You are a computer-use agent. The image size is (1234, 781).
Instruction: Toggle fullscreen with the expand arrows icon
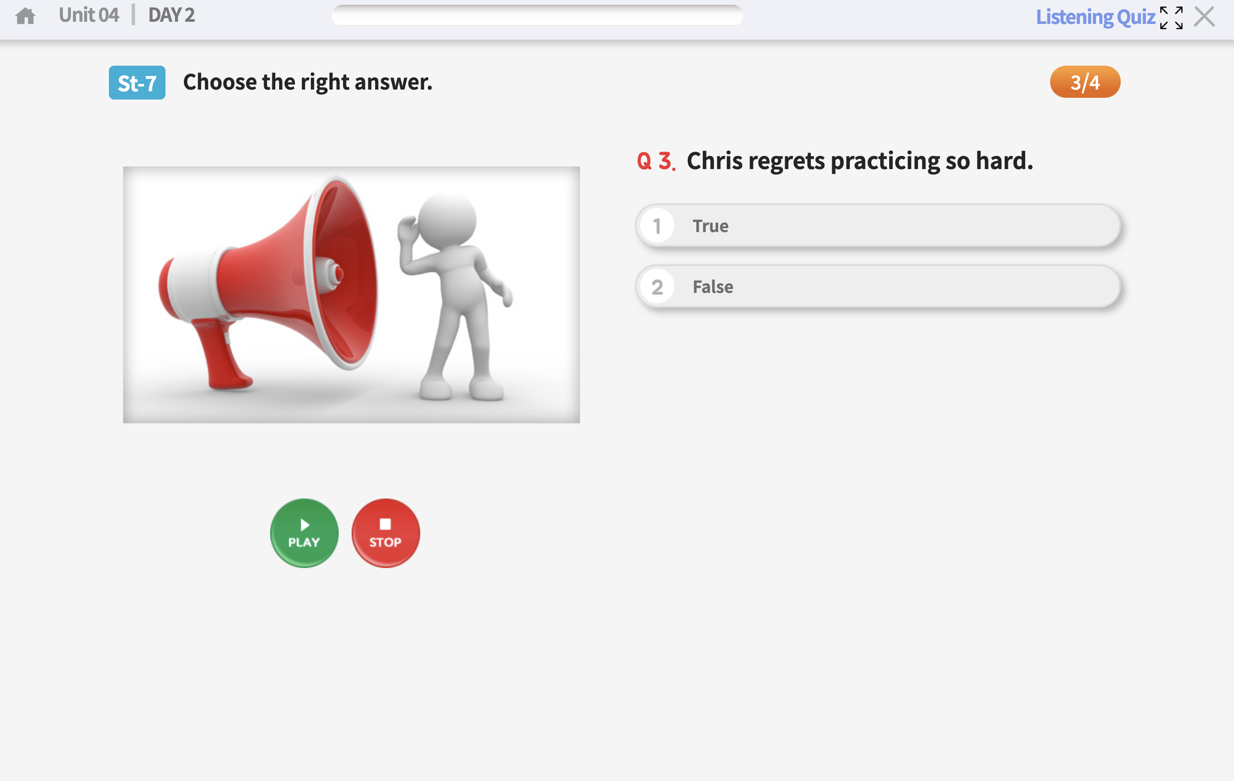pyautogui.click(x=1171, y=17)
